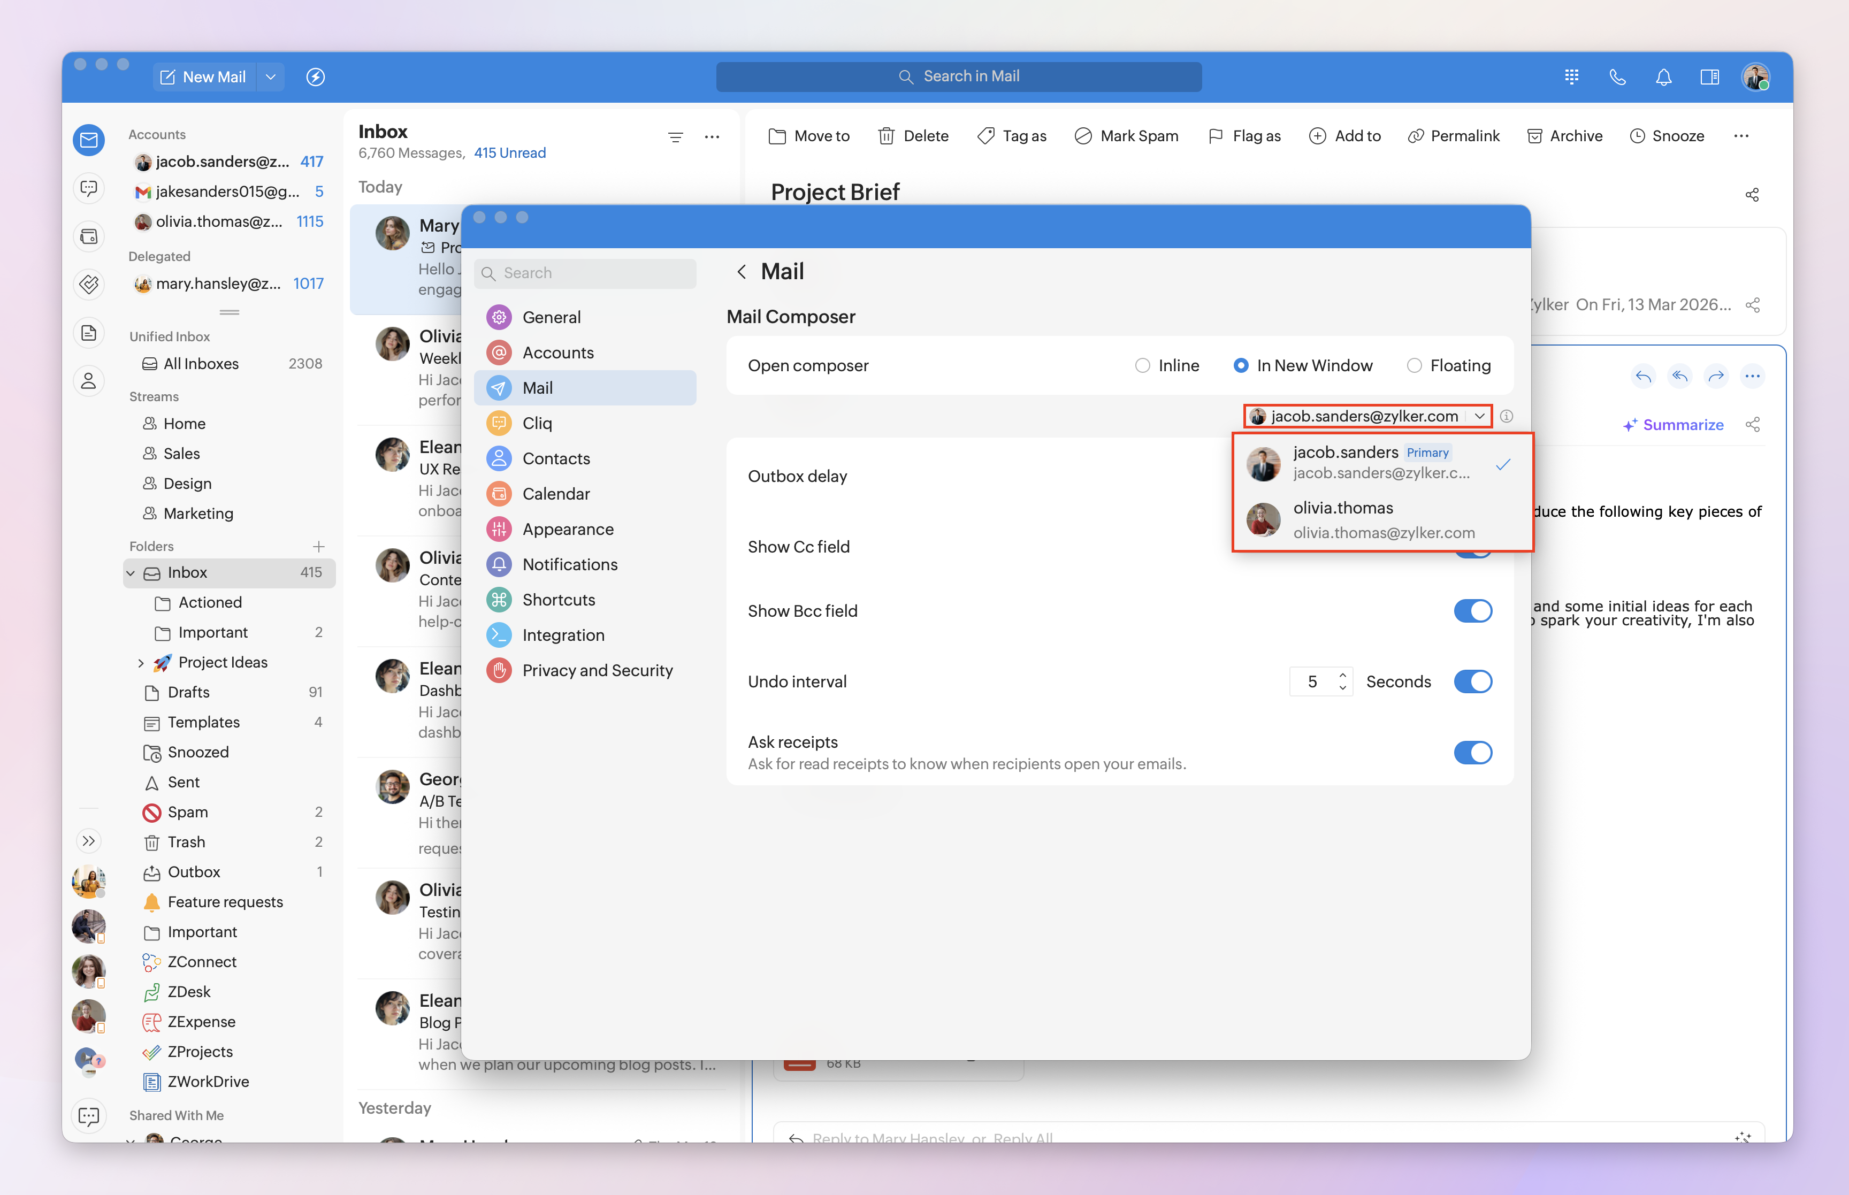Click the notifications bell icon in header
1849x1195 pixels.
pyautogui.click(x=1663, y=77)
